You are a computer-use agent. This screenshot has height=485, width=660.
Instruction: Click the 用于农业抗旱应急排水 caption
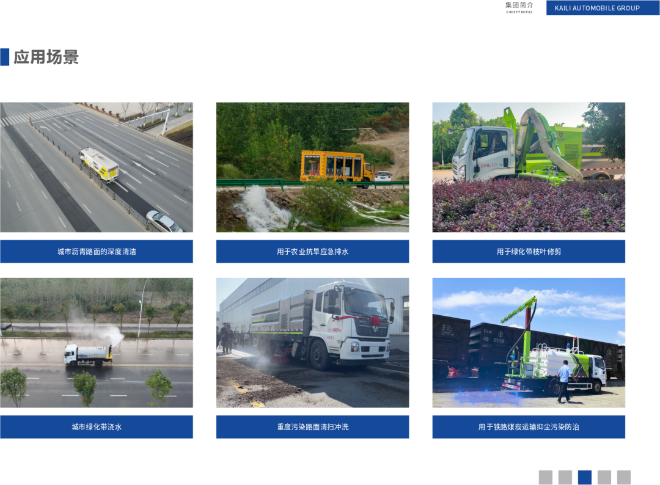[312, 252]
